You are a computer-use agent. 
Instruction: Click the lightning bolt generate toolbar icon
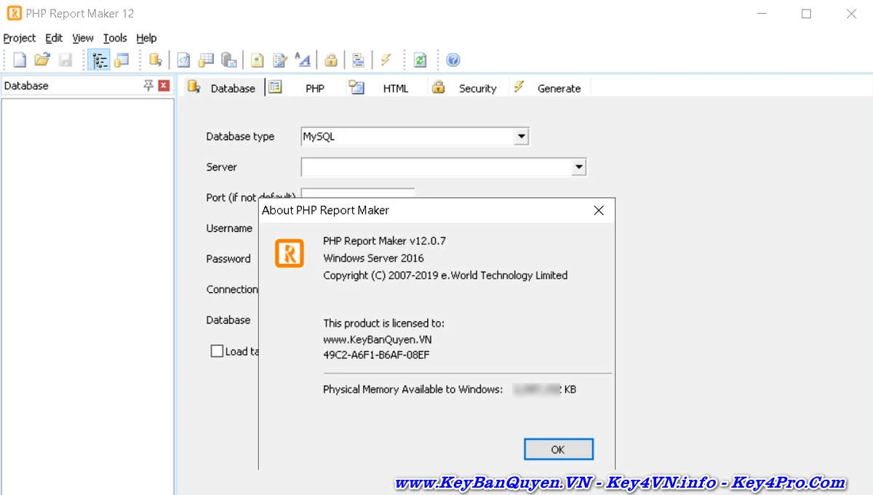tap(386, 60)
